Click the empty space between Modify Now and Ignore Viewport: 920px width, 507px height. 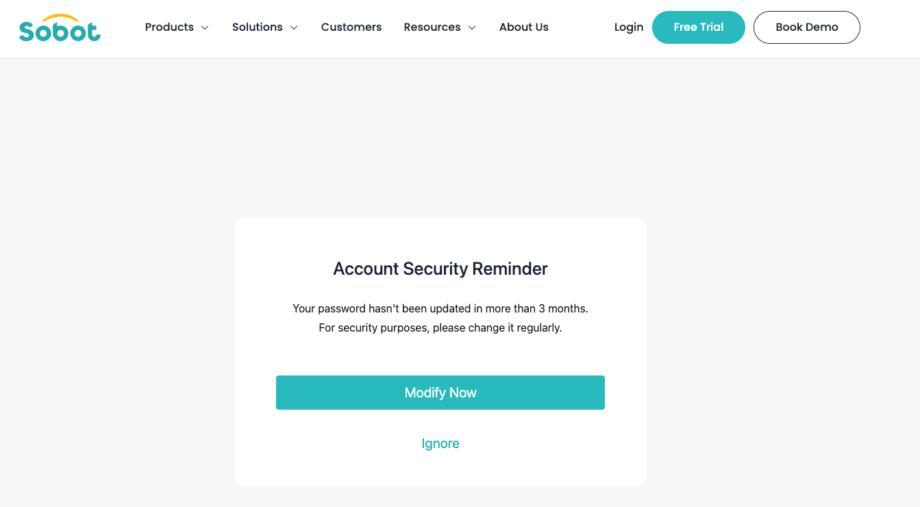440,422
